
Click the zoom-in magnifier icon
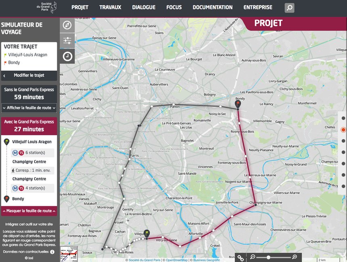click(295, 257)
